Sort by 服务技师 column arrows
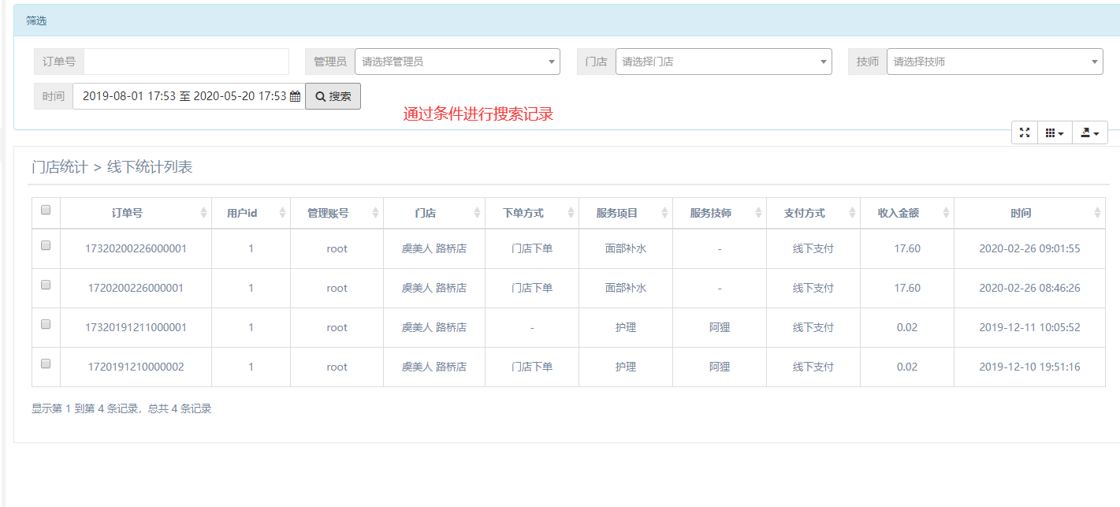Viewport: 1120px width, 507px height. click(759, 213)
